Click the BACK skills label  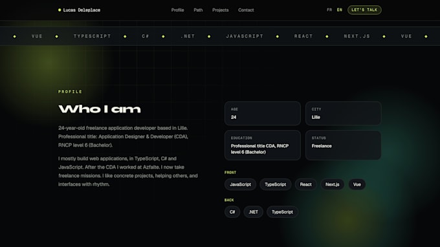point(229,200)
